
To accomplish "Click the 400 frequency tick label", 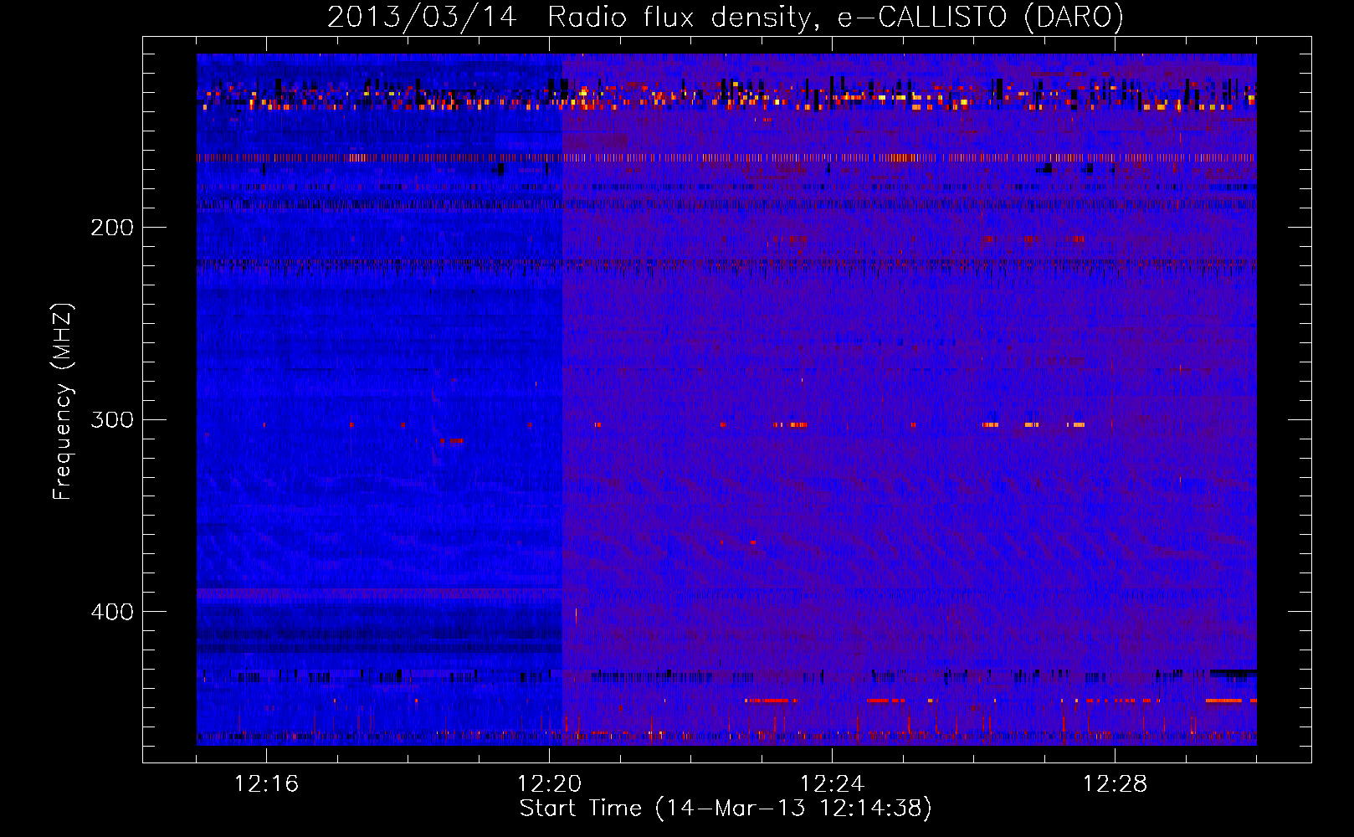I will pyautogui.click(x=112, y=613).
